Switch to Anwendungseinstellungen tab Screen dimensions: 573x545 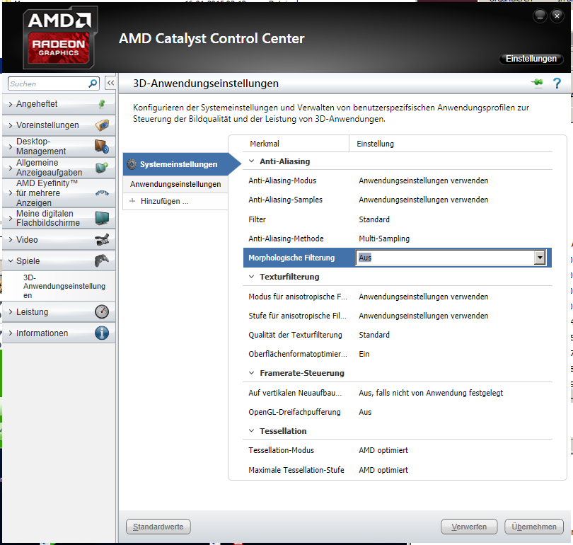click(175, 184)
